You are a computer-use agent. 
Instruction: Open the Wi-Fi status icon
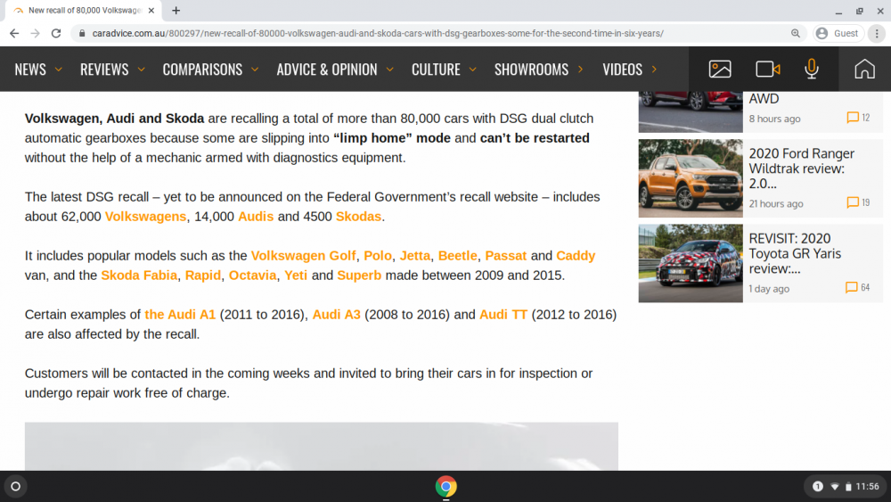pyautogui.click(x=834, y=486)
